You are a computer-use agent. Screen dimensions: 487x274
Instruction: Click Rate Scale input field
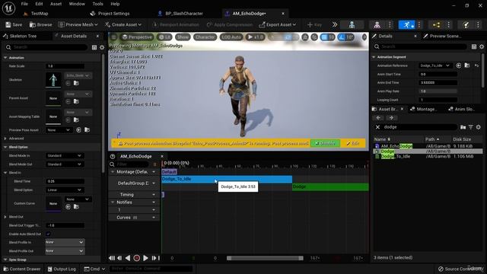pos(65,66)
